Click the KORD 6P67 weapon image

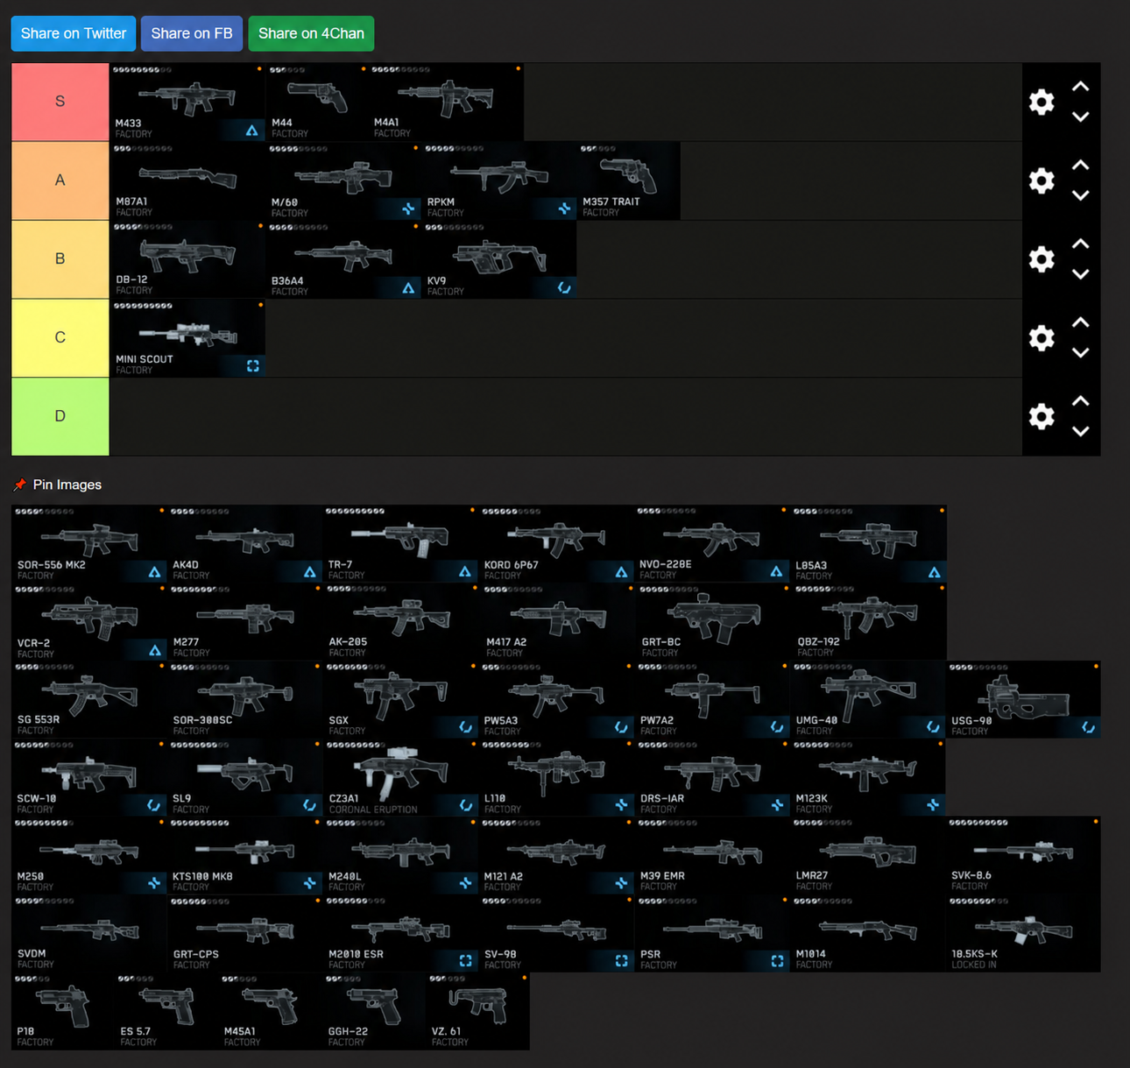point(556,543)
